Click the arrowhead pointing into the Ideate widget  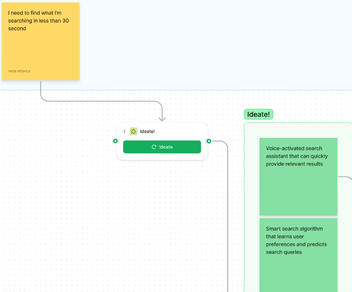point(162,119)
